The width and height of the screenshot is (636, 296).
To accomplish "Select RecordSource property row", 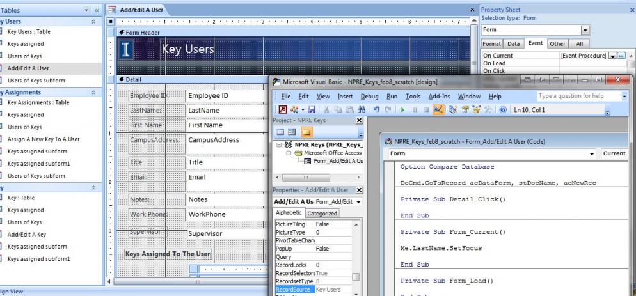I will 313,290.
